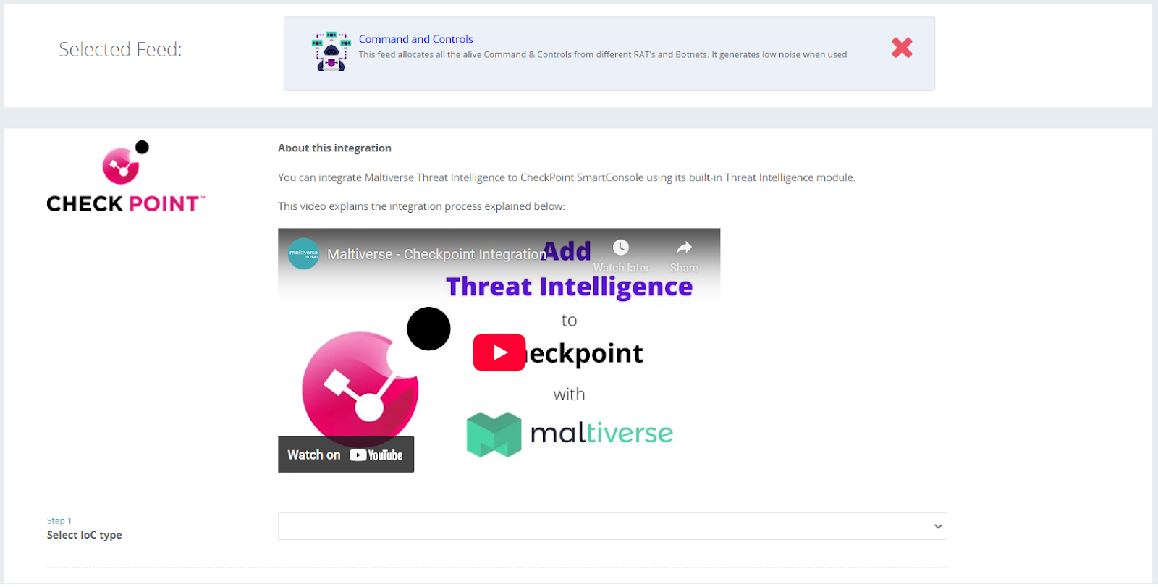Click the Share arrow icon on video
Screen dimensions: 1158x587
point(684,248)
